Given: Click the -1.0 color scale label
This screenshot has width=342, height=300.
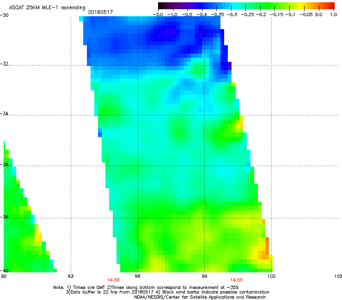Looking at the screenshot, I should pyautogui.click(x=172, y=15).
